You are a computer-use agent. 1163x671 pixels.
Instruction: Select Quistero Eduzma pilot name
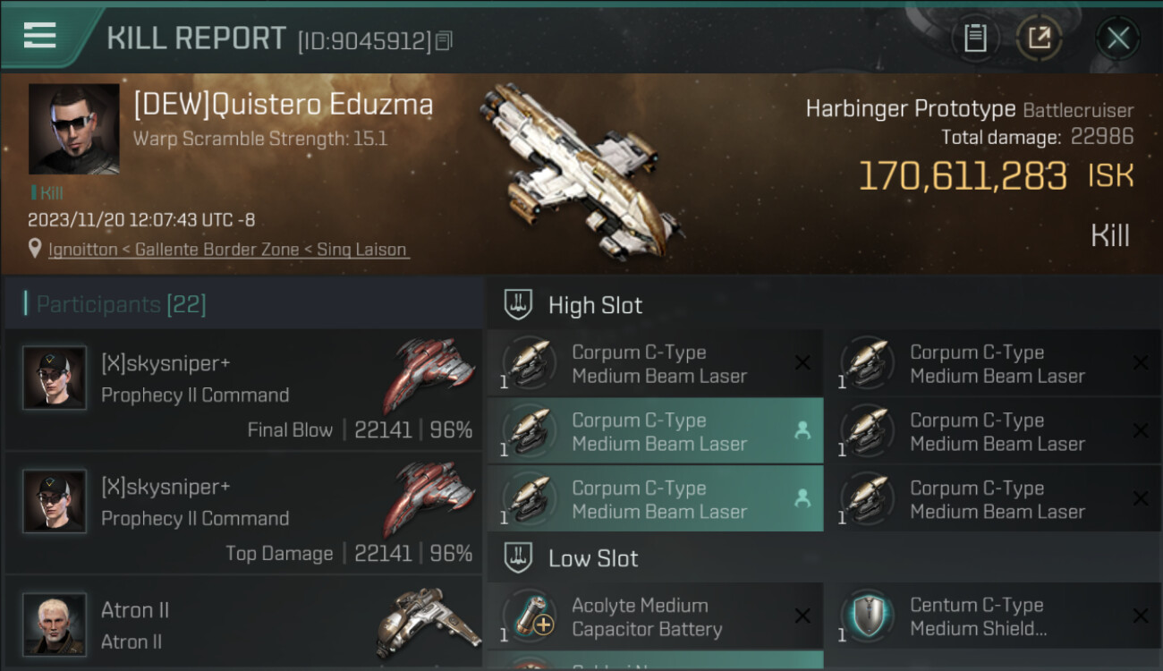(x=284, y=105)
